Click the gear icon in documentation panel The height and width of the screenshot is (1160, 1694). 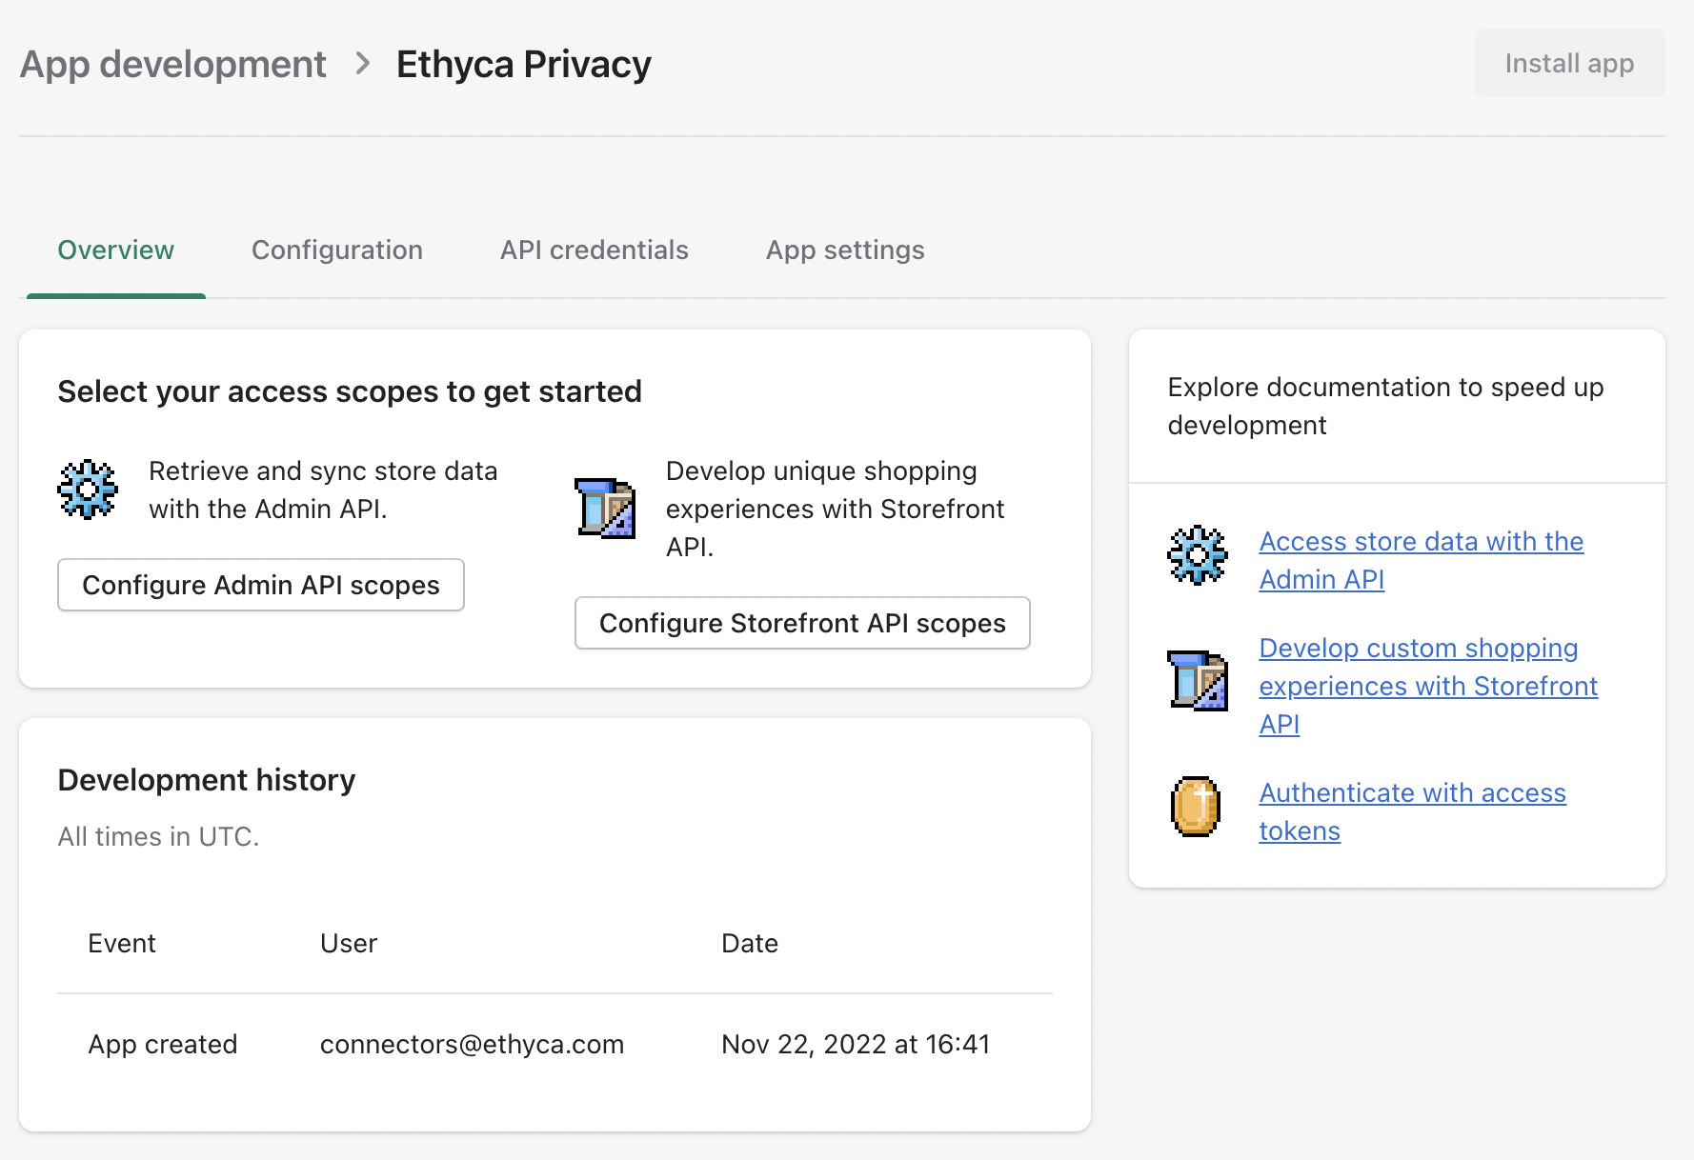pyautogui.click(x=1197, y=555)
